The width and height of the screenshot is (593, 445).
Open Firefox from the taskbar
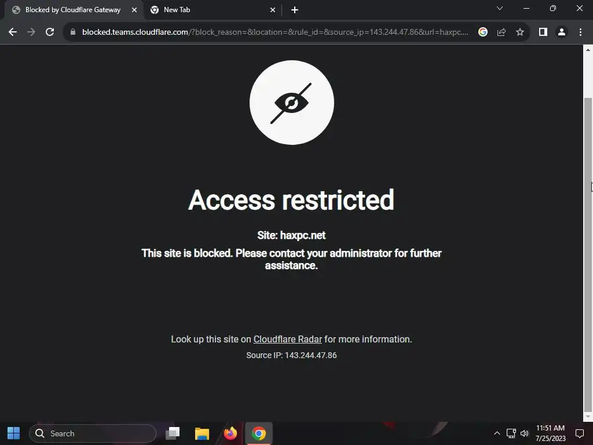point(230,433)
